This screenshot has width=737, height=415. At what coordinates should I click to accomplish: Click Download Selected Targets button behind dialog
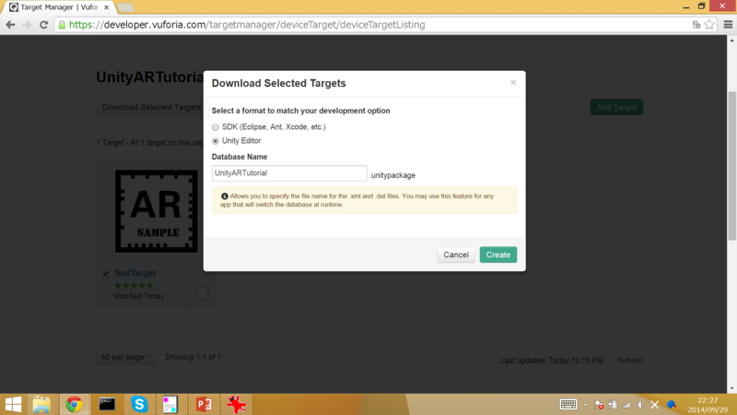click(151, 107)
